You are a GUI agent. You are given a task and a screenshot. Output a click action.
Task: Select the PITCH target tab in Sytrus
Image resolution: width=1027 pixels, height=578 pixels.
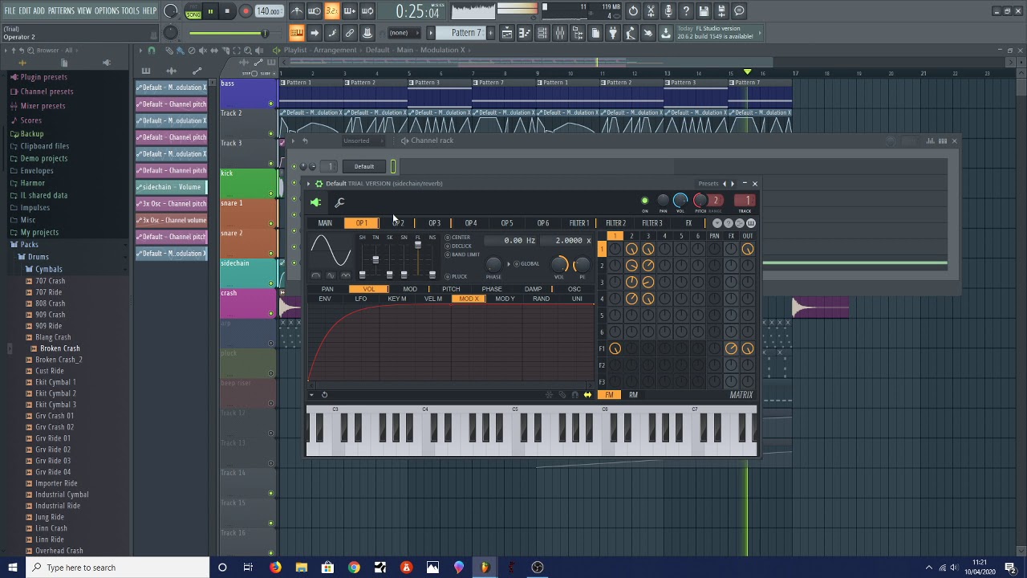(x=451, y=289)
